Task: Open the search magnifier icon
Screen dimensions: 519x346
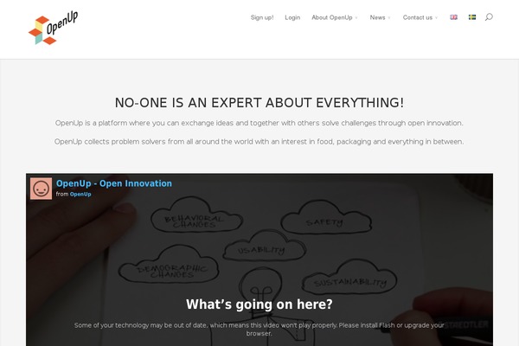Action: point(489,17)
